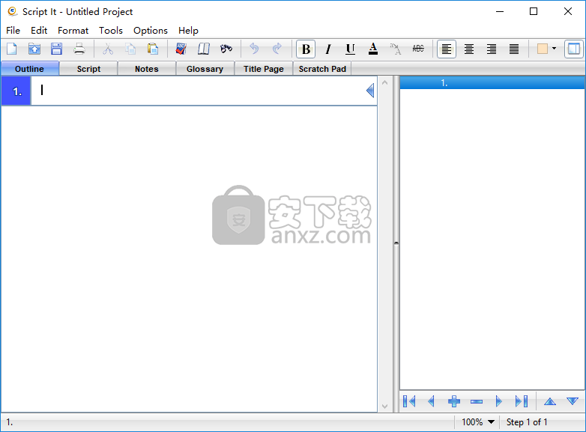Toggle italic formatting
Screen dimensions: 586x432
click(328, 49)
